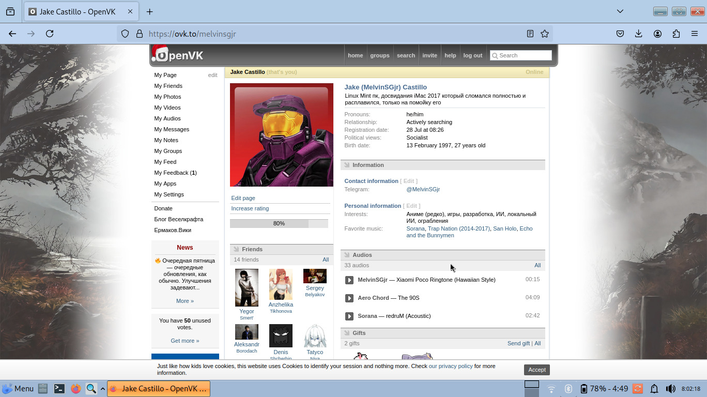
Task: Close the Jake Castillo browser tab
Action: coord(130,11)
